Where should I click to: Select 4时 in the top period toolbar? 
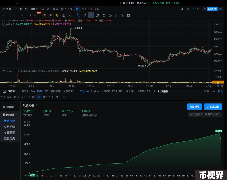(84, 9)
